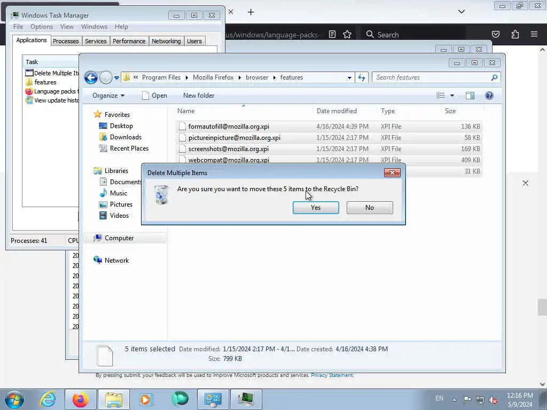Switch to the Users tab
This screenshot has width=547, height=410.
pos(194,41)
